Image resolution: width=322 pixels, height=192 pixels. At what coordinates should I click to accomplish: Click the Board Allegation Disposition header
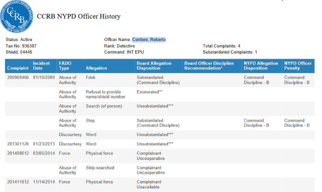[154, 66]
